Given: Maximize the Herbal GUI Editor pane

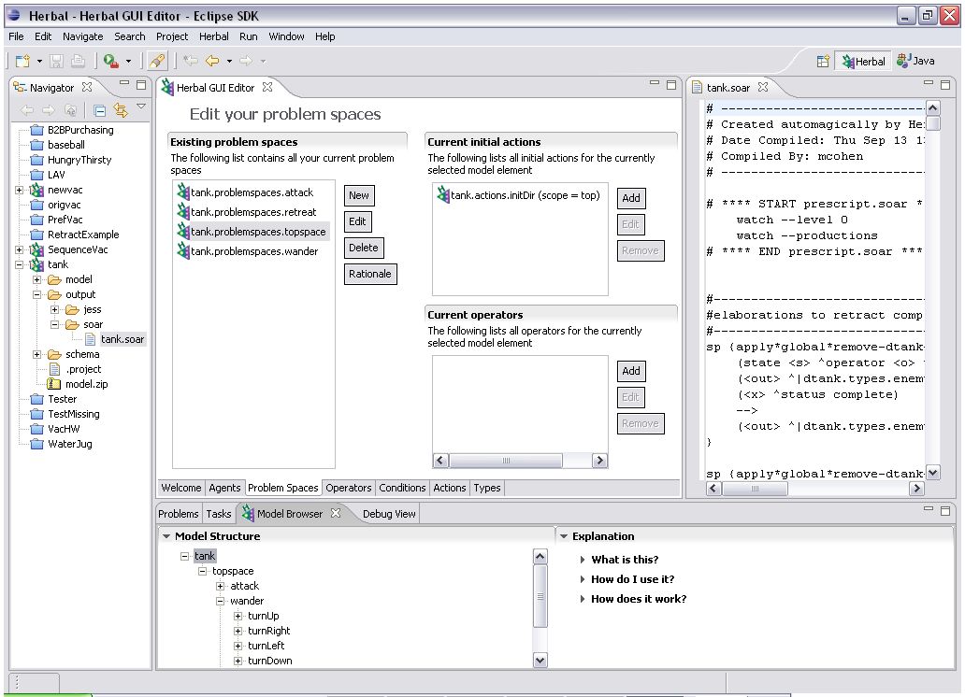Looking at the screenshot, I should [x=671, y=84].
